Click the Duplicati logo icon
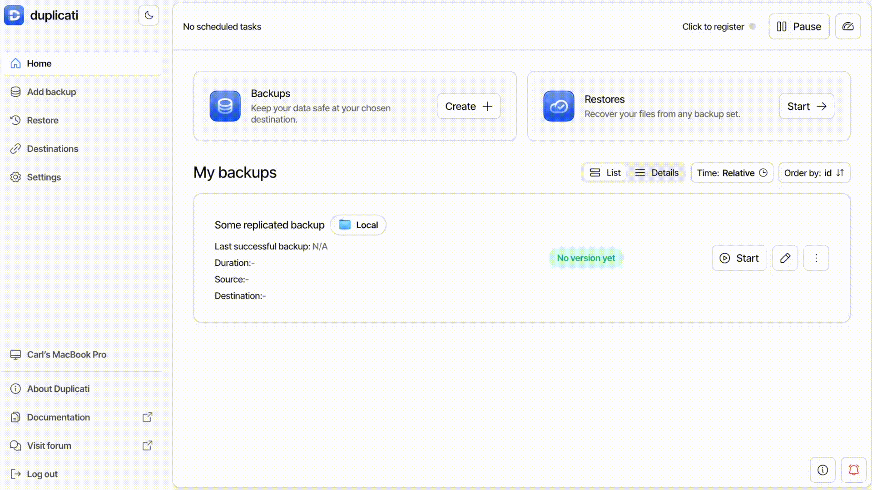872x490 pixels. pos(14,15)
